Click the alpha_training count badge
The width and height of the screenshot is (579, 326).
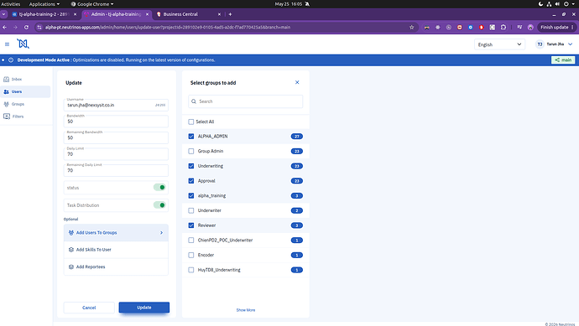[x=296, y=196]
